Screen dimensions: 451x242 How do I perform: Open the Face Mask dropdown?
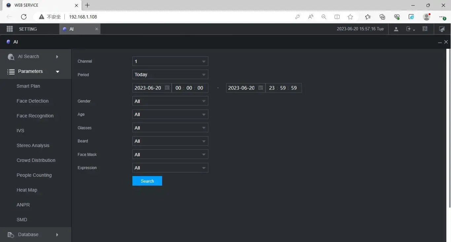pyautogui.click(x=170, y=155)
